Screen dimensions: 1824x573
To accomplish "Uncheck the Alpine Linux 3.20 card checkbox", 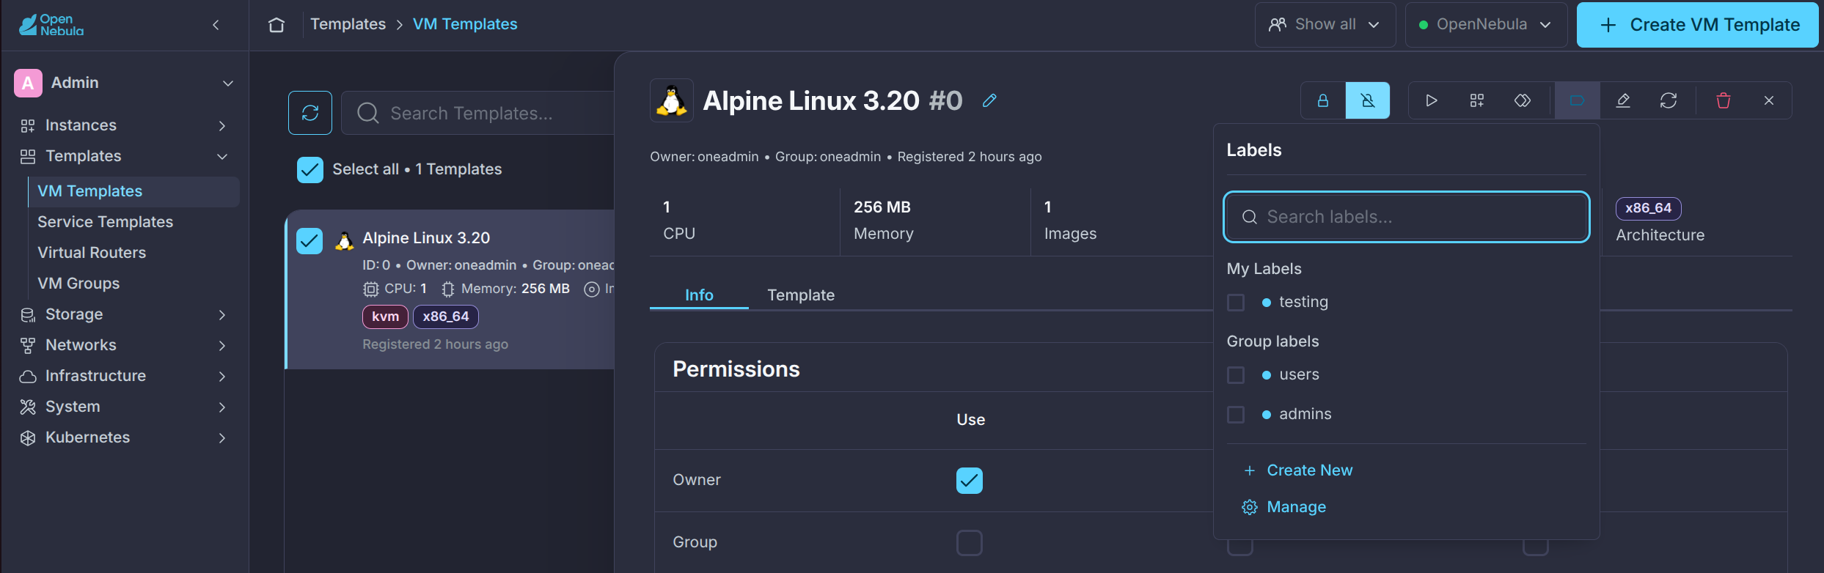I will coord(310,240).
